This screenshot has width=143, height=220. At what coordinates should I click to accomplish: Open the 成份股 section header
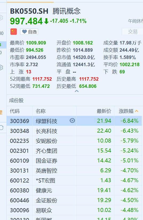[x=16, y=100]
